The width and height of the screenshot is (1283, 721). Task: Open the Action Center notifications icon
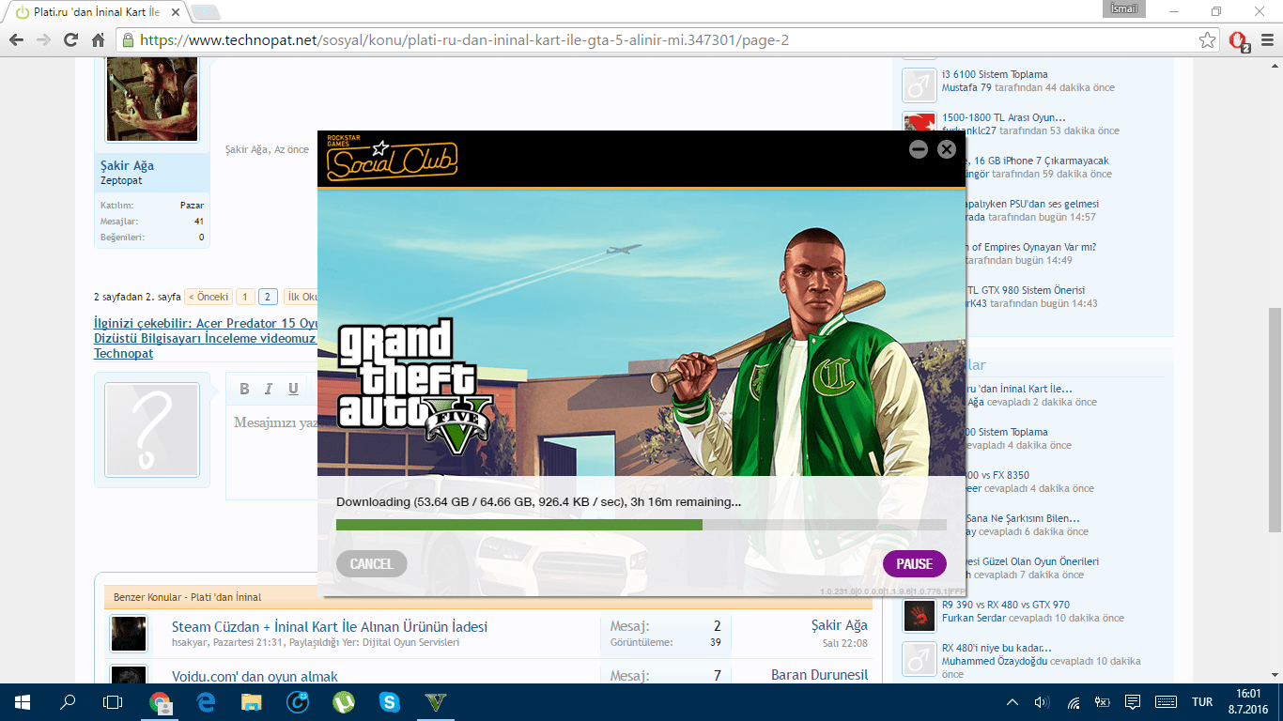click(1133, 701)
